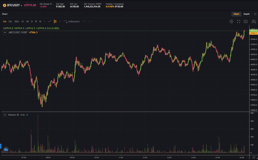Click the last price 47919.00 in header
This screenshot has width=258, height=160.
click(30, 5)
